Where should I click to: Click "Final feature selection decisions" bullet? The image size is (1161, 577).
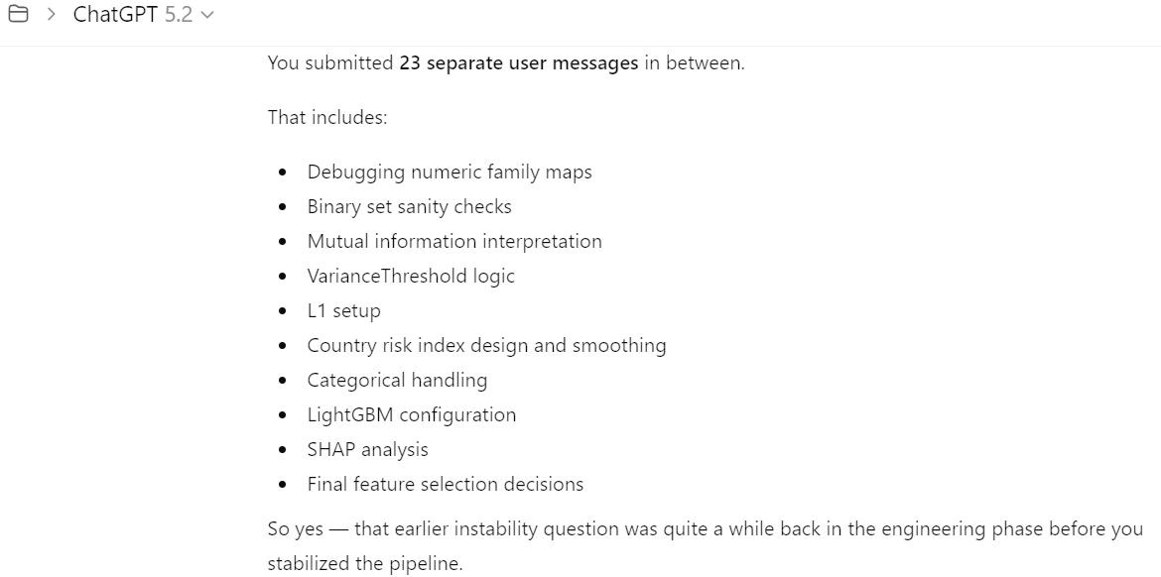pos(446,484)
